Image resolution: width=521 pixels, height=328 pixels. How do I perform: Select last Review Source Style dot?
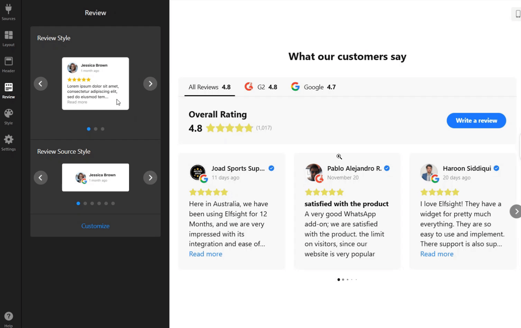click(x=113, y=203)
